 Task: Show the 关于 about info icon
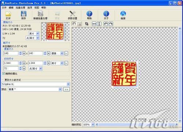click(x=106, y=15)
